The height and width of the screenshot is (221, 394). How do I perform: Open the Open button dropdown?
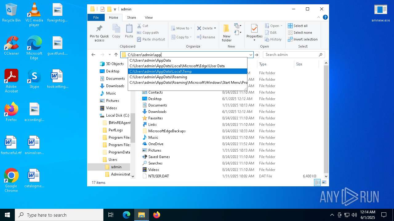tap(281, 26)
